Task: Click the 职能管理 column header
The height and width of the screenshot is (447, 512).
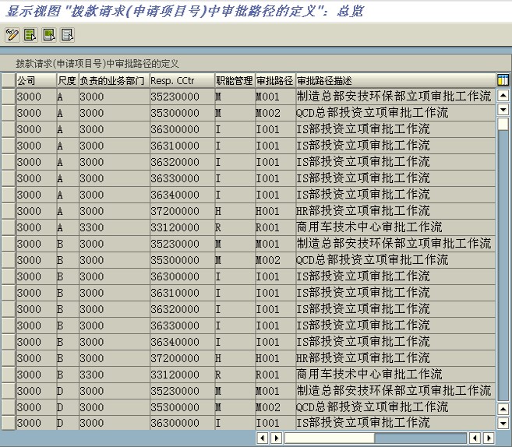Action: point(234,80)
